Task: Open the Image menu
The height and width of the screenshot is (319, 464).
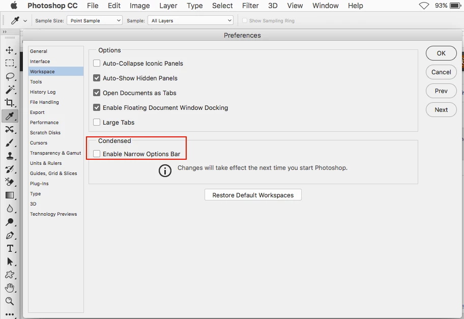Action: click(x=140, y=6)
